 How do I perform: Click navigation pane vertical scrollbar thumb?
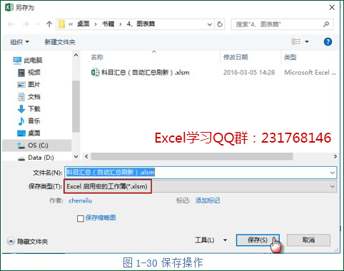[76, 106]
